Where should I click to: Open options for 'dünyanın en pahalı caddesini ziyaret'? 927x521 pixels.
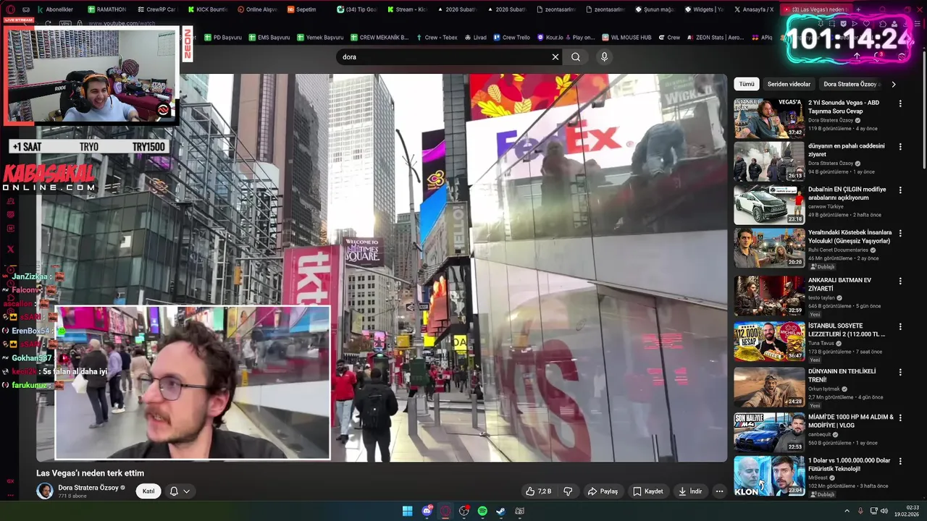point(900,147)
